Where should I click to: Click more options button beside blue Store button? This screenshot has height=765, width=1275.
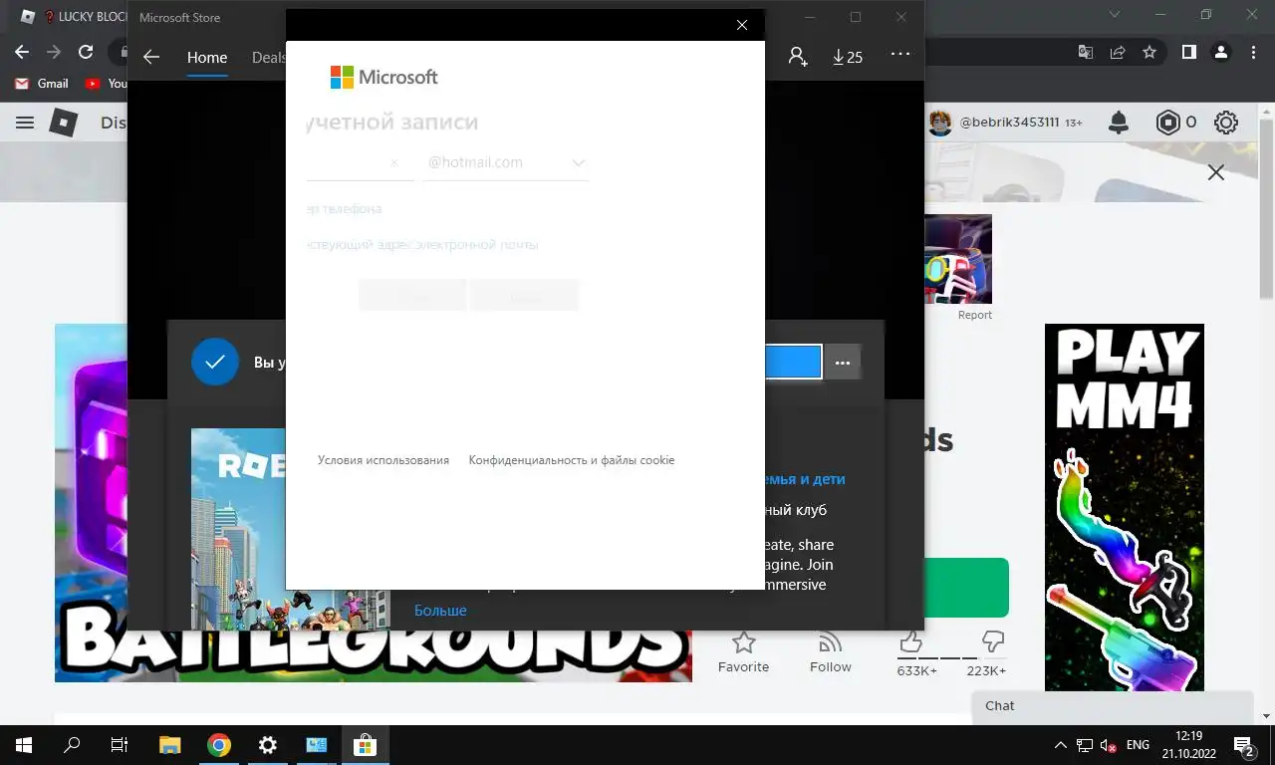(842, 363)
